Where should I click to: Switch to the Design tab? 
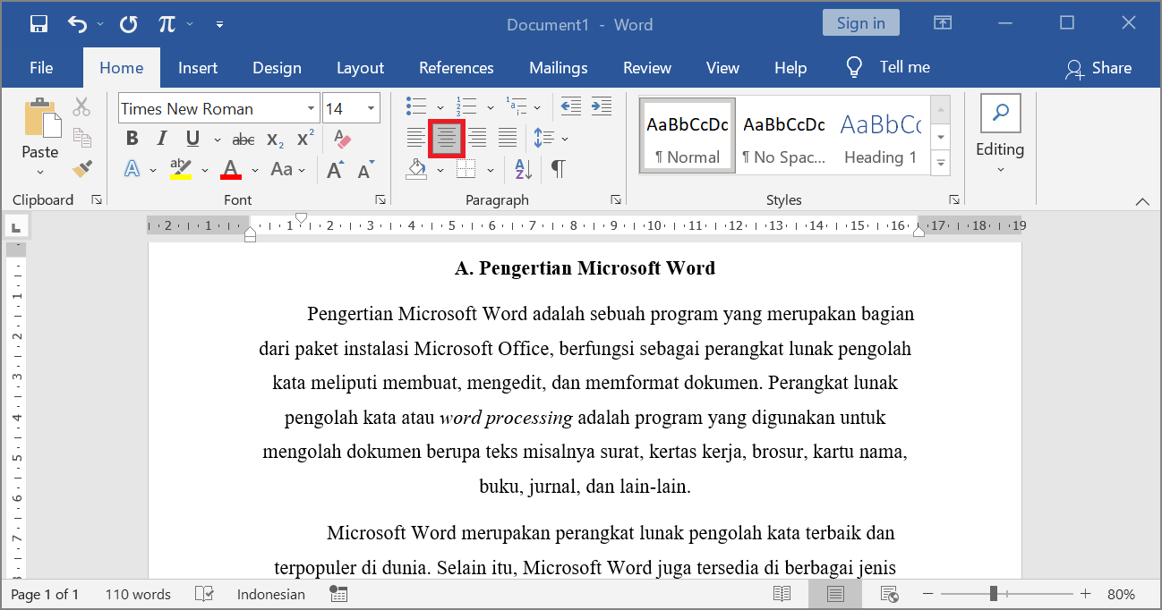click(277, 68)
